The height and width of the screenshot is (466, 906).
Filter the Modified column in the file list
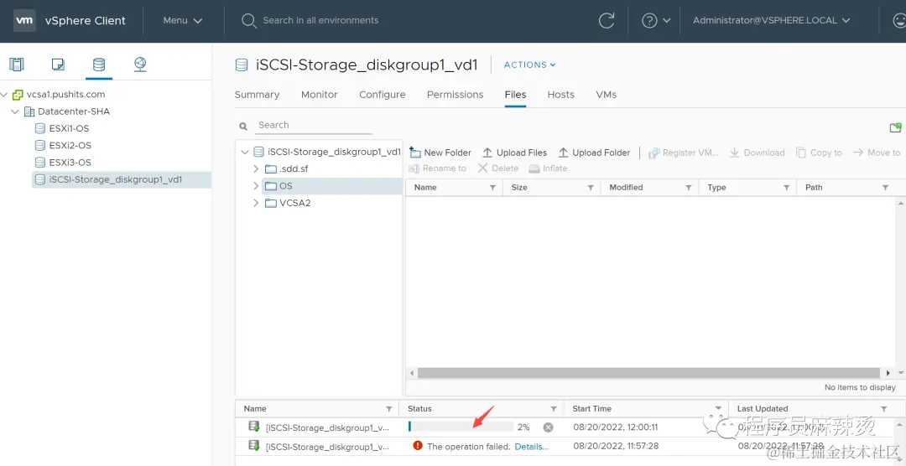pos(689,188)
